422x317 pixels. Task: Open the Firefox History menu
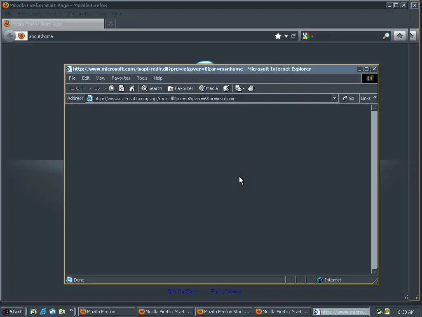(x=55, y=14)
